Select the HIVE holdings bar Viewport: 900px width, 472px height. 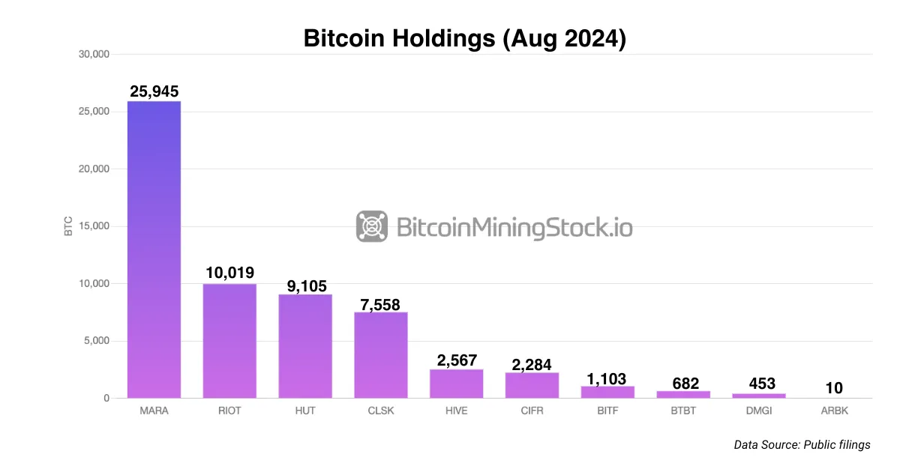pyautogui.click(x=456, y=384)
